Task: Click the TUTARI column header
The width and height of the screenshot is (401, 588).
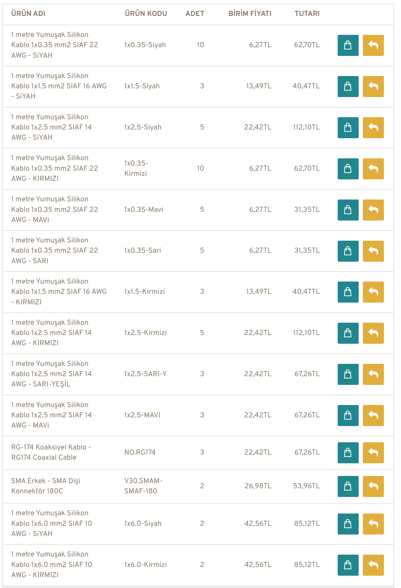Action: pos(307,14)
